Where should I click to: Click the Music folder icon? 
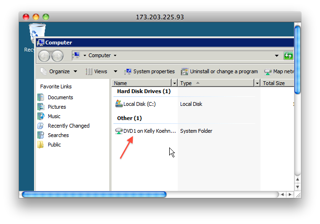pos(41,116)
